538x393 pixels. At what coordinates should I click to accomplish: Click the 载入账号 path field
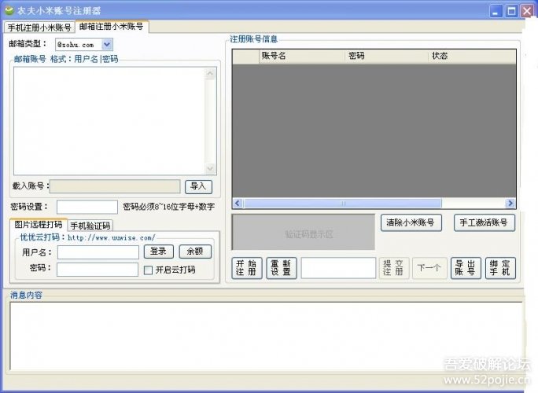pyautogui.click(x=115, y=186)
